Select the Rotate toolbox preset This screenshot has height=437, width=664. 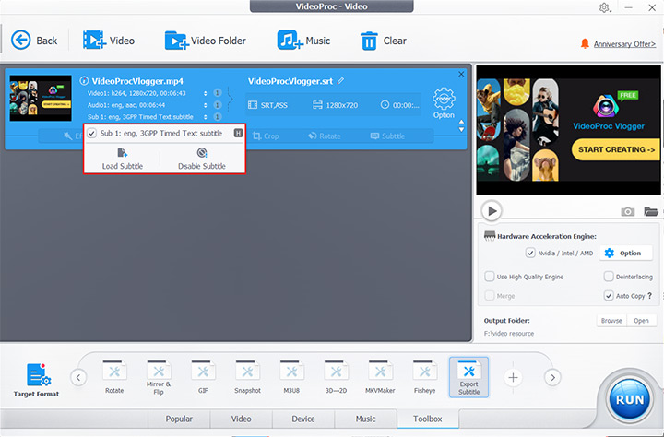coord(114,377)
